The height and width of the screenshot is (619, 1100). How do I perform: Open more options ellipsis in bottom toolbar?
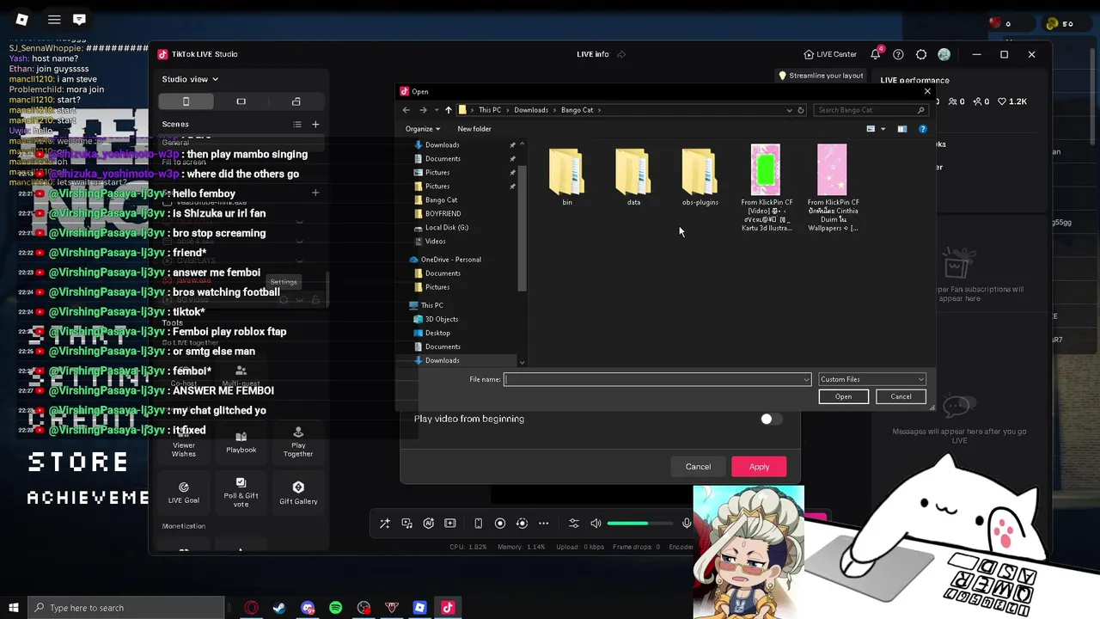[543, 524]
